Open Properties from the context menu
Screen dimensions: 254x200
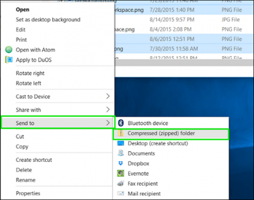coord(28,193)
